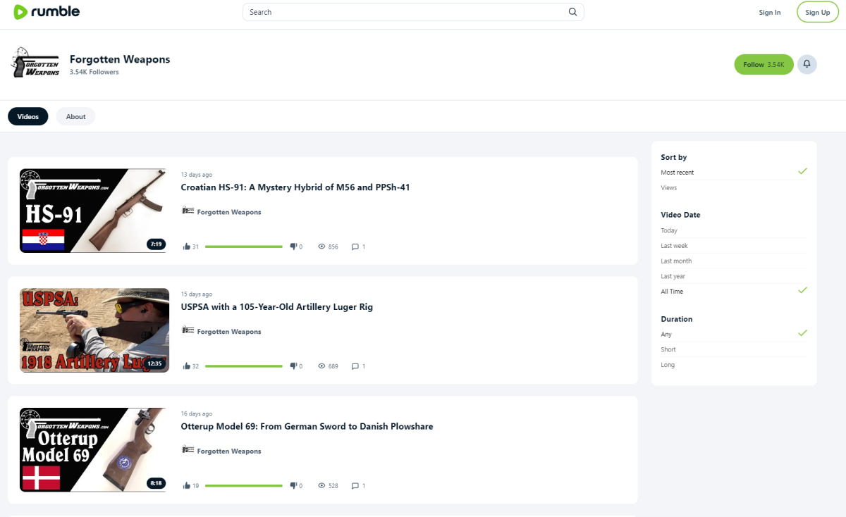Sort videos by Views

(x=669, y=188)
